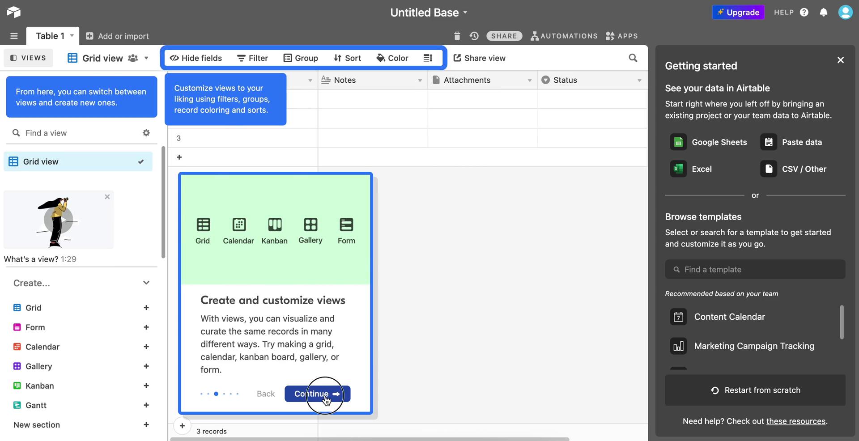This screenshot has width=859, height=441.
Task: Play the What's a view video
Action: point(58,220)
